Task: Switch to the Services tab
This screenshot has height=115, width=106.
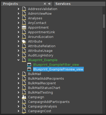Action: [63, 4]
